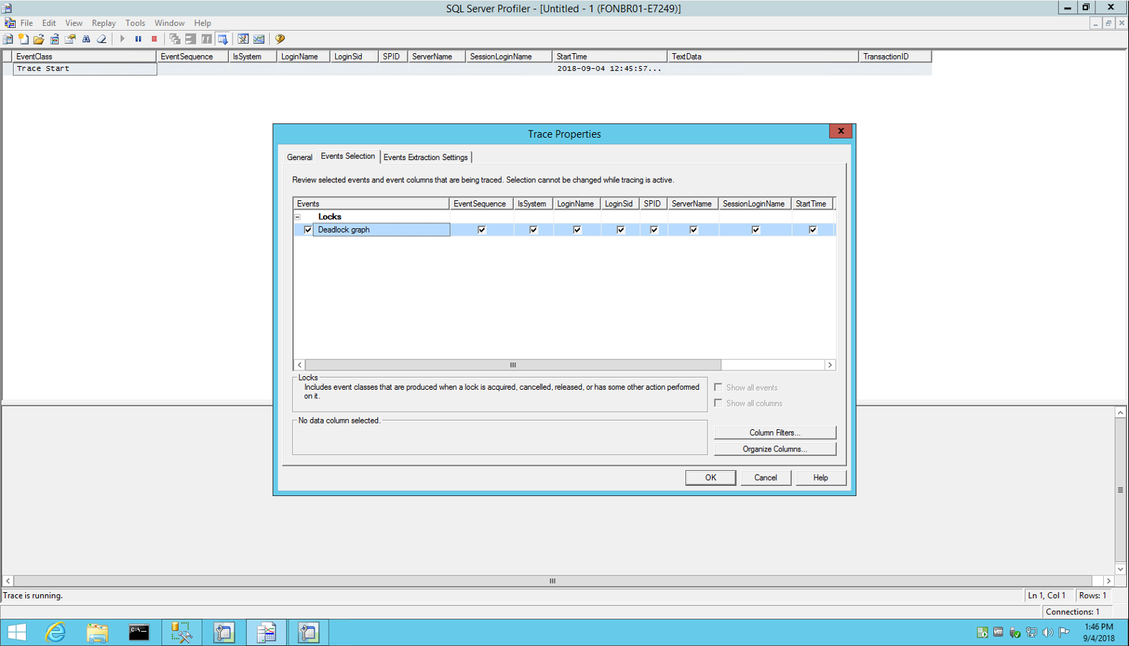
Task: Click the grayed vertical panes toolbar icon
Action: click(206, 39)
